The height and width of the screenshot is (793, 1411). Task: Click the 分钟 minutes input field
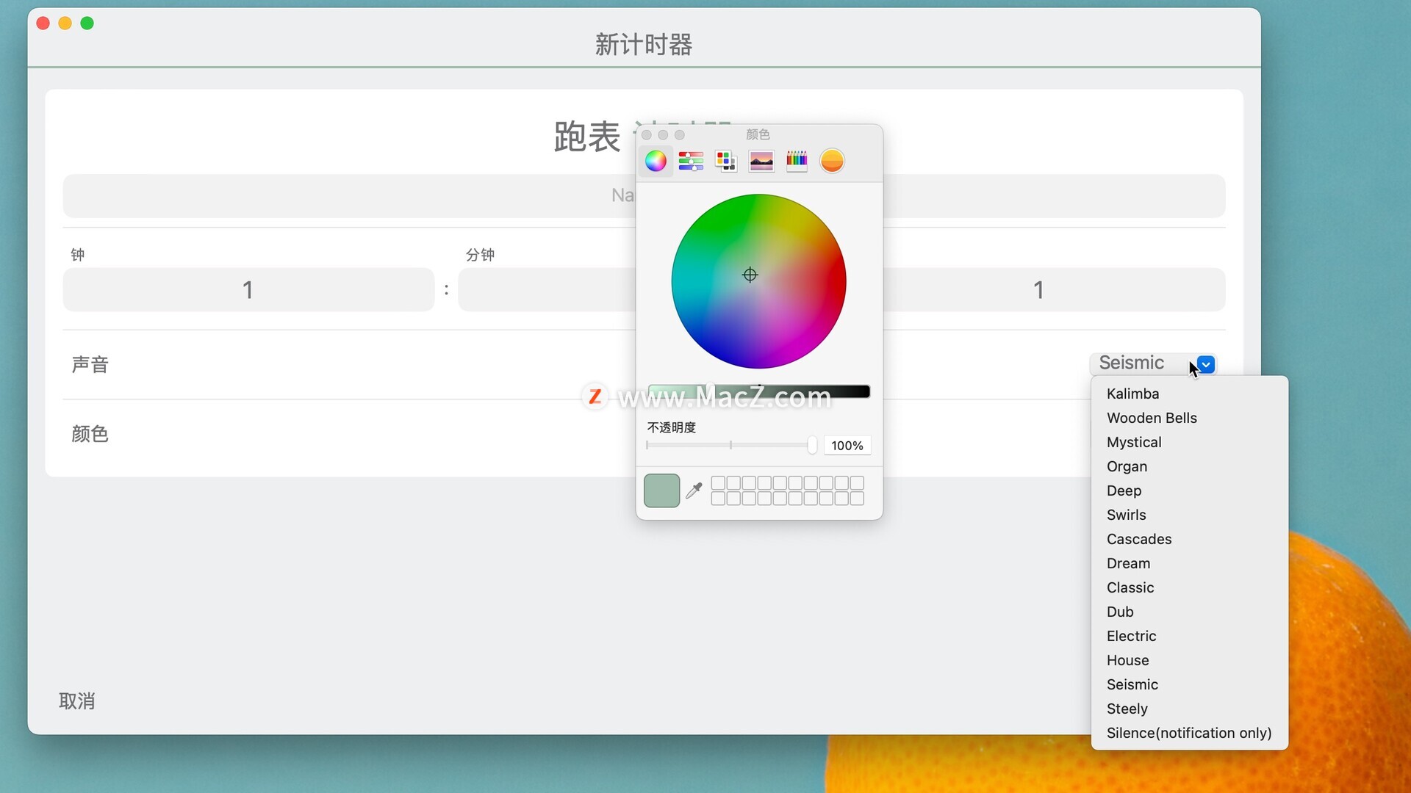pos(547,289)
